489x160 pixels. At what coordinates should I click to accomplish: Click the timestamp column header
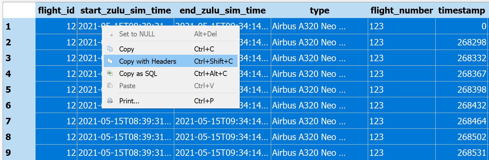pyautogui.click(x=461, y=11)
